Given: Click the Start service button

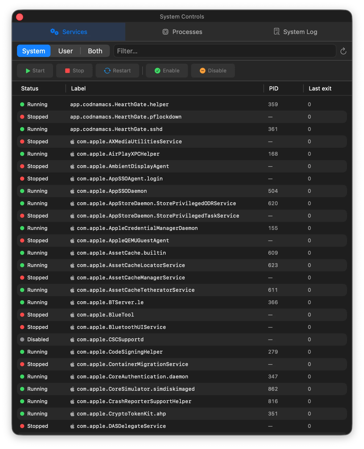Looking at the screenshot, I should click(35, 71).
